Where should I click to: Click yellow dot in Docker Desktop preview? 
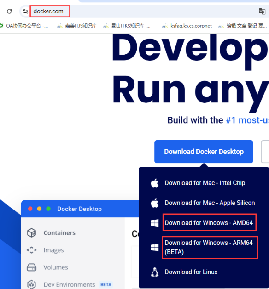39,209
